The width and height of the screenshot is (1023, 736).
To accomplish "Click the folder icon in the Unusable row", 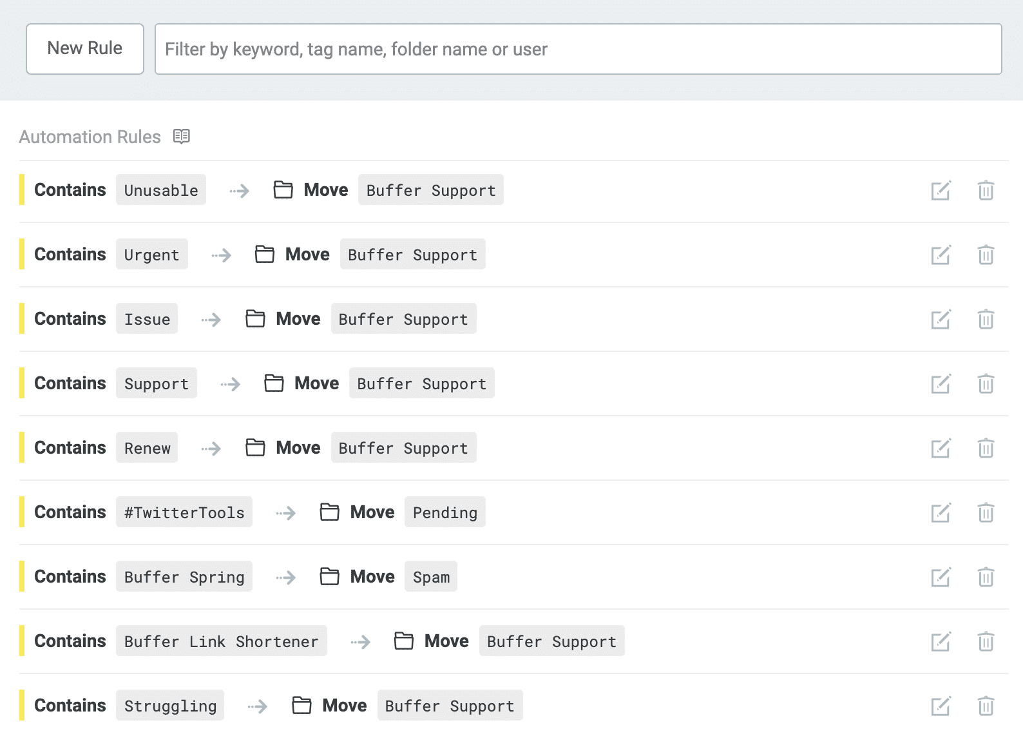I will click(x=283, y=189).
